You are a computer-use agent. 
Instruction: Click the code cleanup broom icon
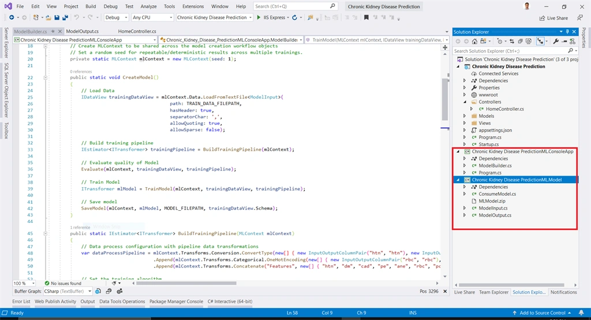[x=114, y=283]
